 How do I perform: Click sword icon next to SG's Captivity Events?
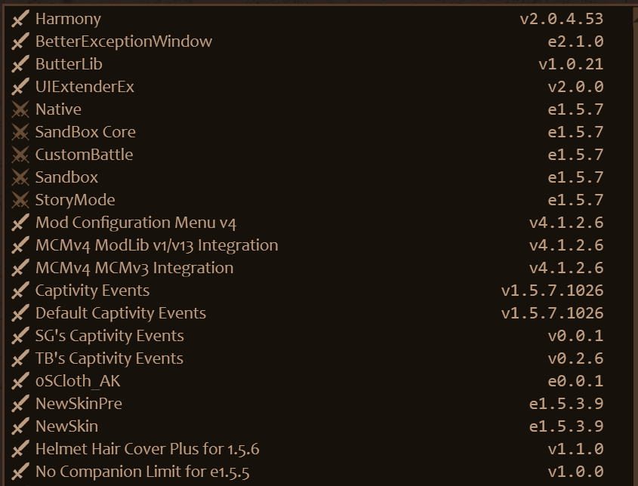[x=20, y=336]
